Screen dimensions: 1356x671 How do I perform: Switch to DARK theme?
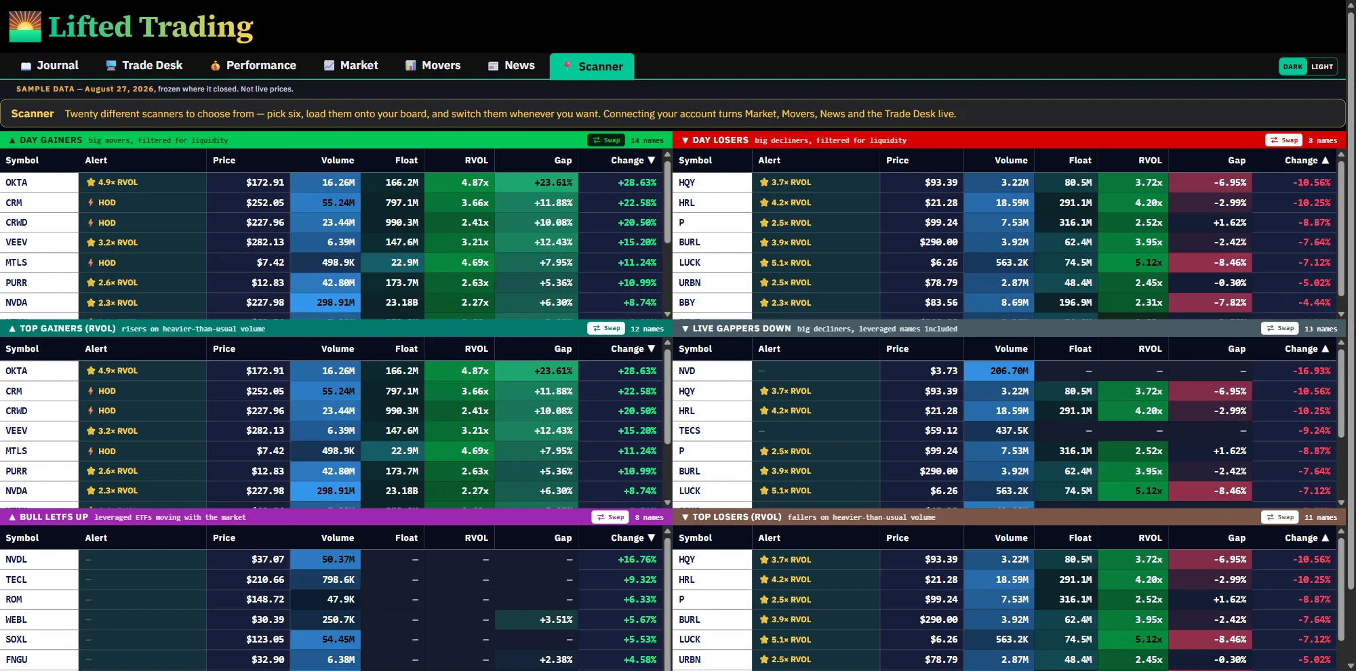pyautogui.click(x=1292, y=66)
